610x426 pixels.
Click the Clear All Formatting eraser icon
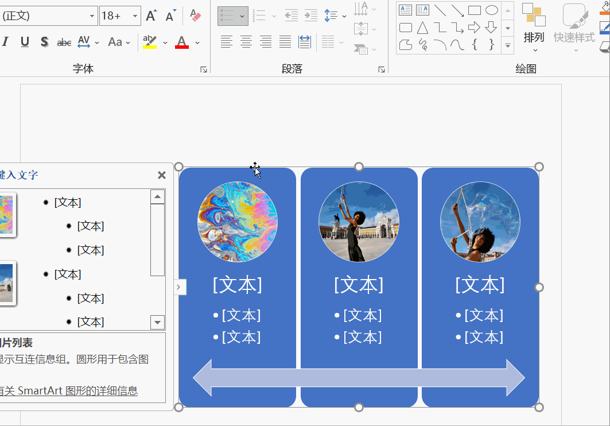click(195, 16)
